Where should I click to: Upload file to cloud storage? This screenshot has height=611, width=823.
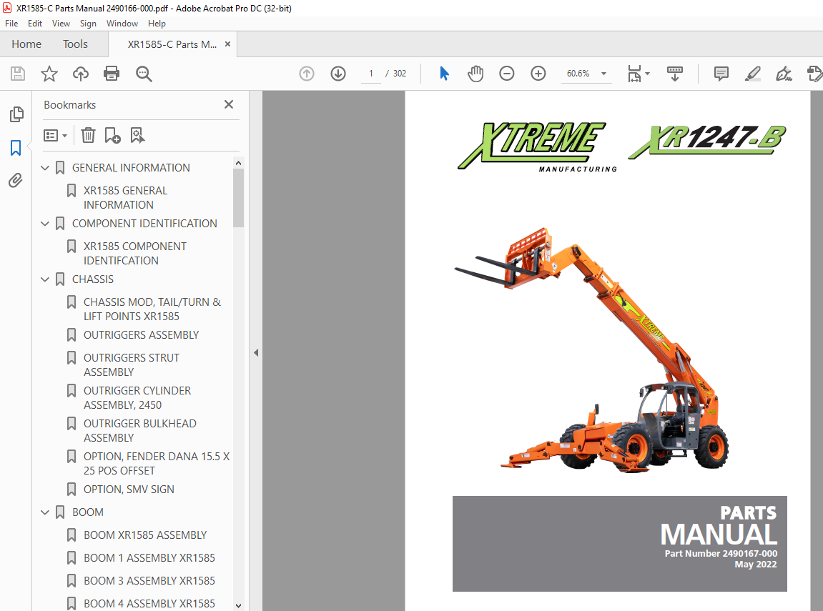[80, 74]
